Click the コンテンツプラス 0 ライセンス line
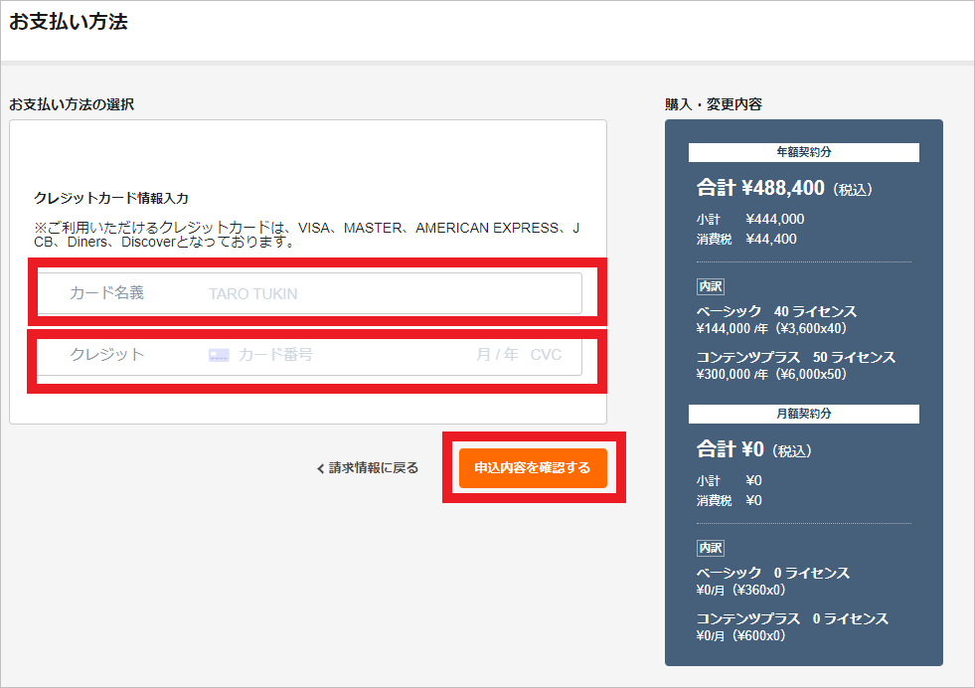Viewport: 975px width, 688px height. point(792,618)
